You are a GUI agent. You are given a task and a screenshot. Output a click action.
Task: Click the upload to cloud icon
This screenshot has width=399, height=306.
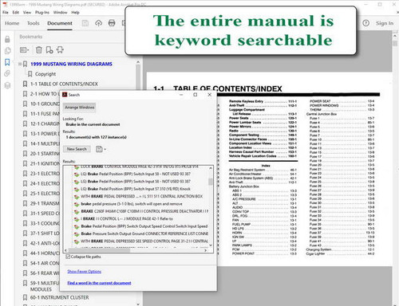(x=98, y=23)
